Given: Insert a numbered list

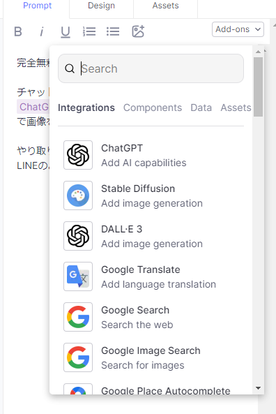Looking at the screenshot, I should tap(89, 31).
